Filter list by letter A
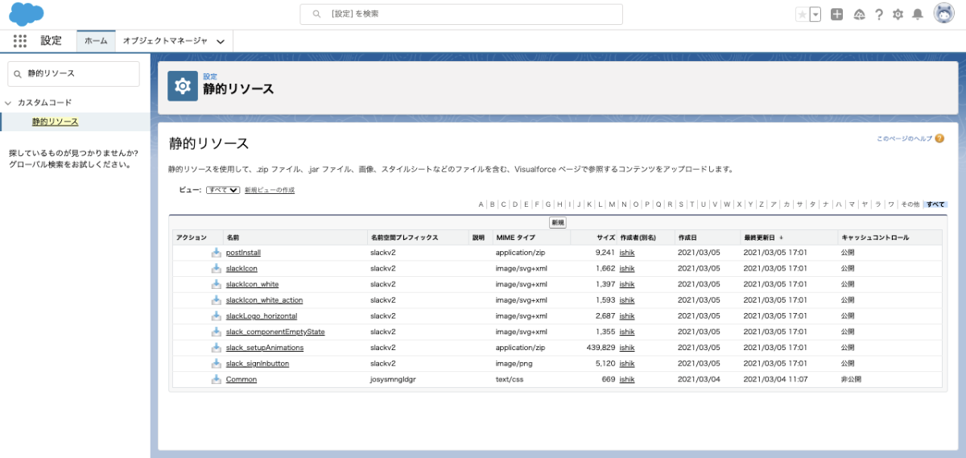This screenshot has width=966, height=458. pos(481,204)
